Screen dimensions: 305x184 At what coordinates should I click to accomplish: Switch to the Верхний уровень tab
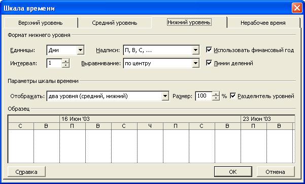point(41,23)
